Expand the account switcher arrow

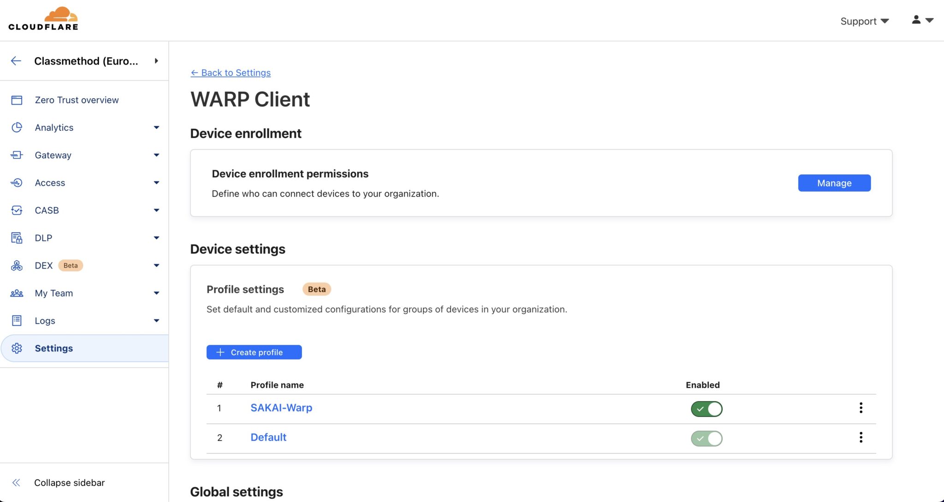(156, 61)
